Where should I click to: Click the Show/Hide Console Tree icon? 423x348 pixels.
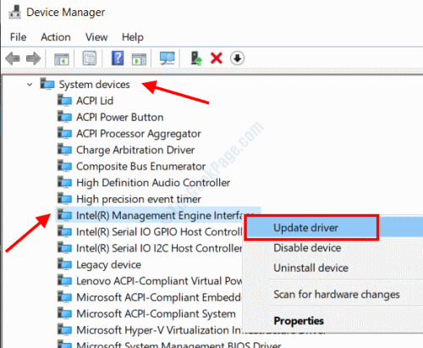pyautogui.click(x=61, y=58)
